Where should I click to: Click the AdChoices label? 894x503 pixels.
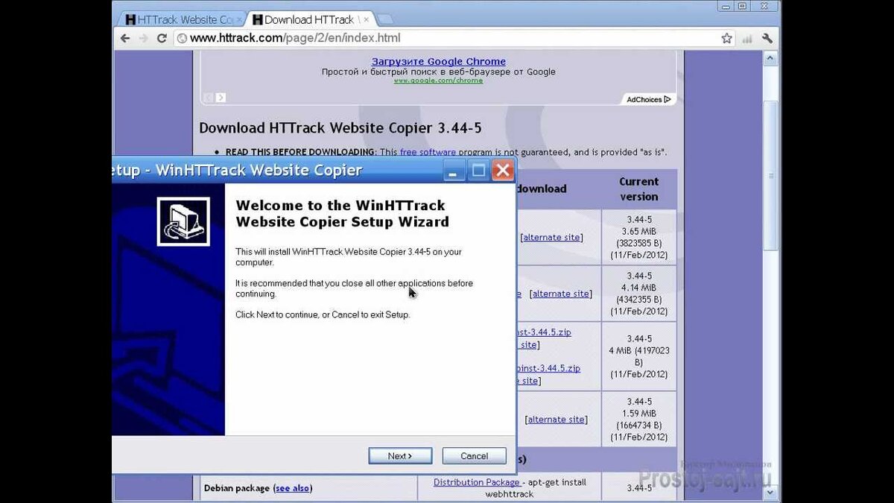(644, 99)
